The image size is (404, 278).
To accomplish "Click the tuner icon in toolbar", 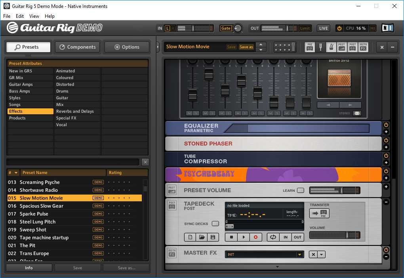I will (320, 47).
